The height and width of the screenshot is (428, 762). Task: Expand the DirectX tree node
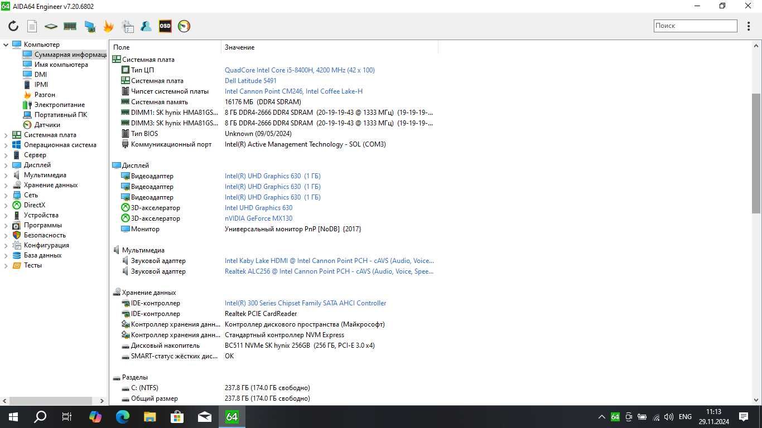tap(6, 205)
